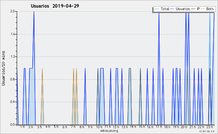
Task: Click the vertical axis title "Usuarios/10 mins"
Action: click(x=3, y=68)
